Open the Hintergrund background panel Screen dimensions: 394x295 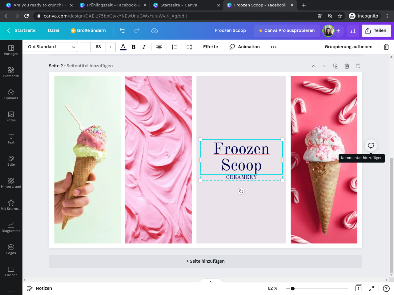11,183
